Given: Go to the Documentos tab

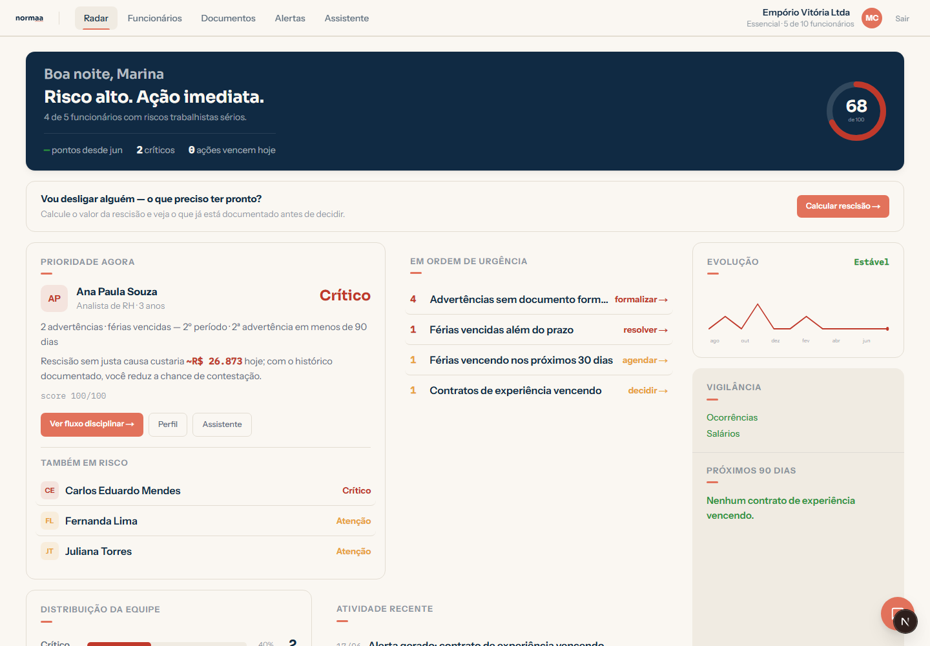Looking at the screenshot, I should tap(228, 18).
